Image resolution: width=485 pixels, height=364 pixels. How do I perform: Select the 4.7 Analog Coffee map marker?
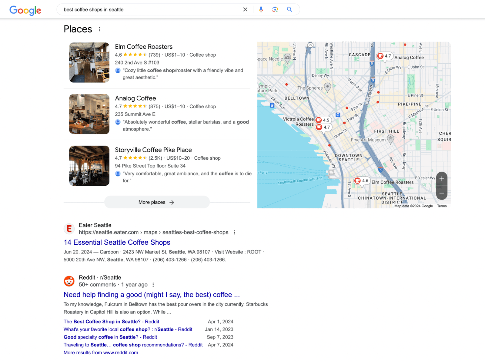coord(384,56)
